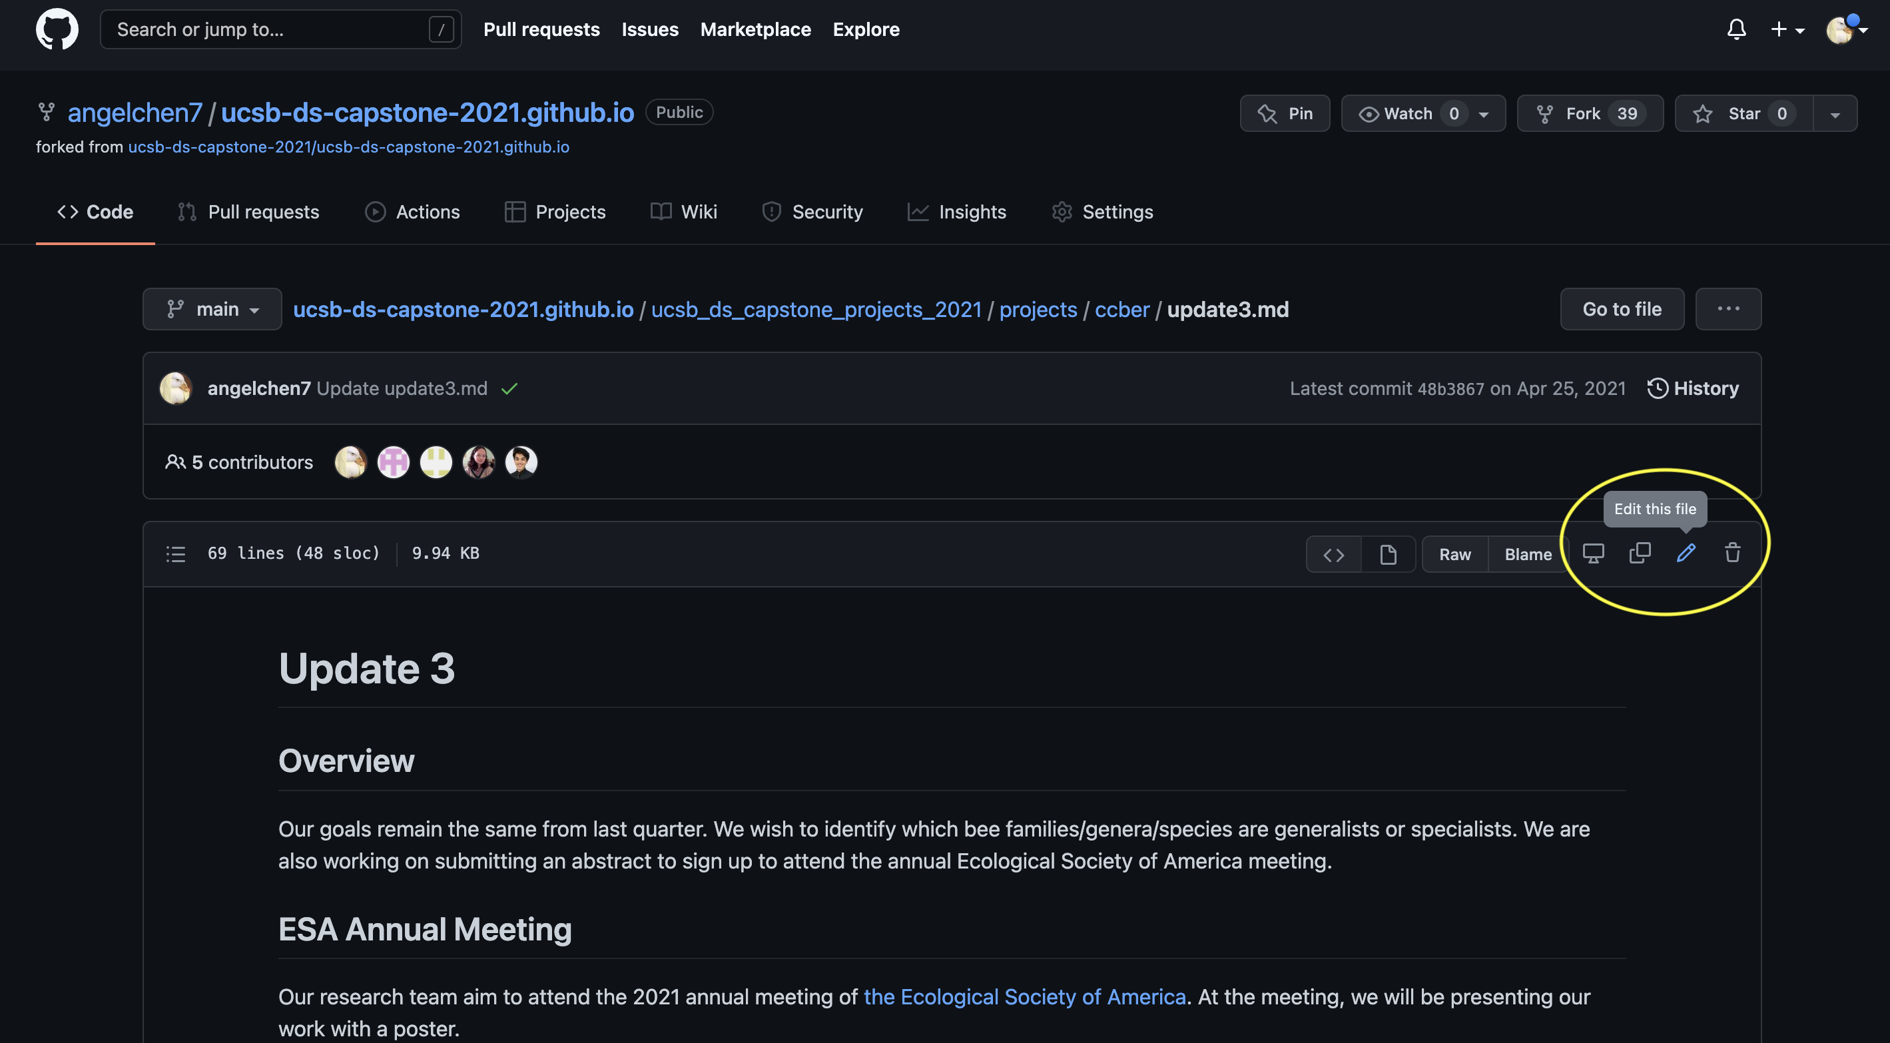Display the source with the code icon
This screenshot has width=1890, height=1043.
pos(1333,554)
